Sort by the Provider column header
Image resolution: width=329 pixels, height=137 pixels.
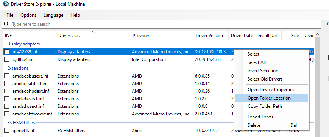point(162,36)
